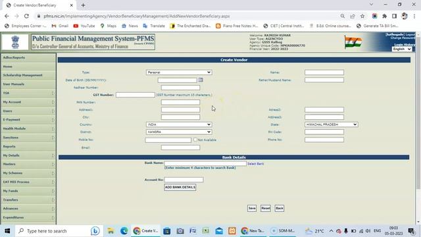This screenshot has width=421, height=237.
Task: Click the Pin Code input field
Action: point(324,132)
